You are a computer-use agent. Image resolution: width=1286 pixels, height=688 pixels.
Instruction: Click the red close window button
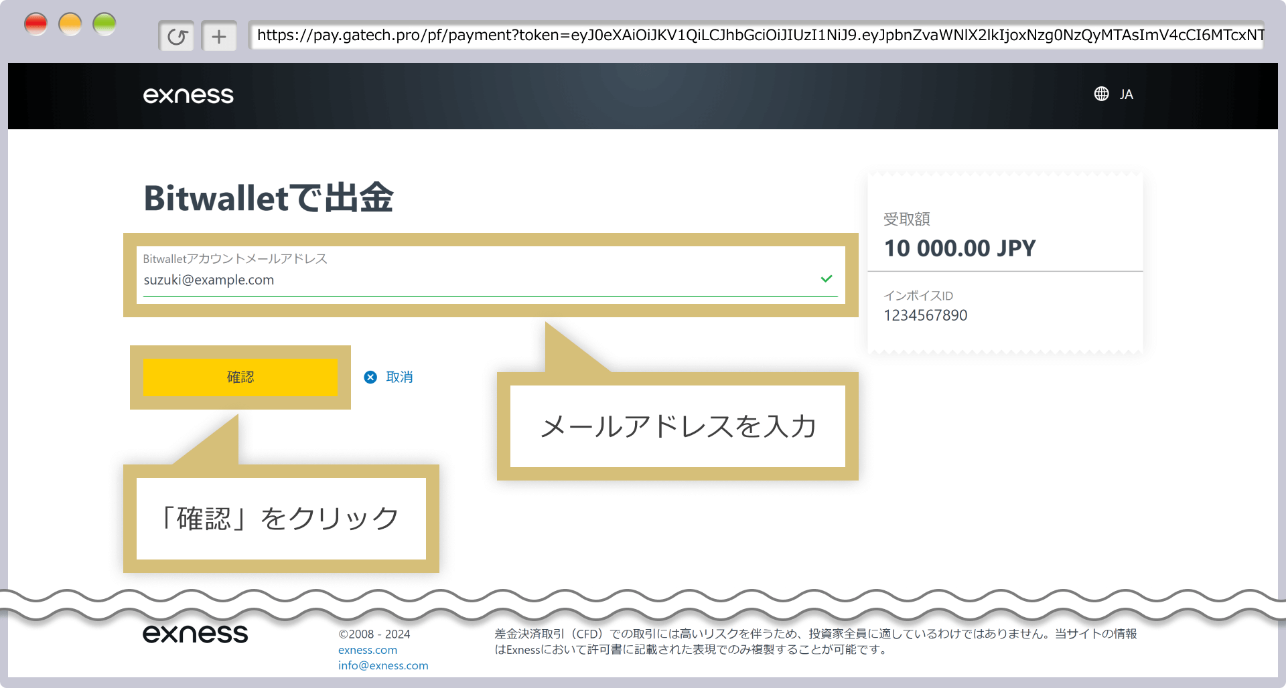tap(35, 25)
